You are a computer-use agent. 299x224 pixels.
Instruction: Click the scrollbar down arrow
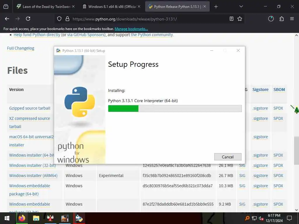click(x=296, y=210)
